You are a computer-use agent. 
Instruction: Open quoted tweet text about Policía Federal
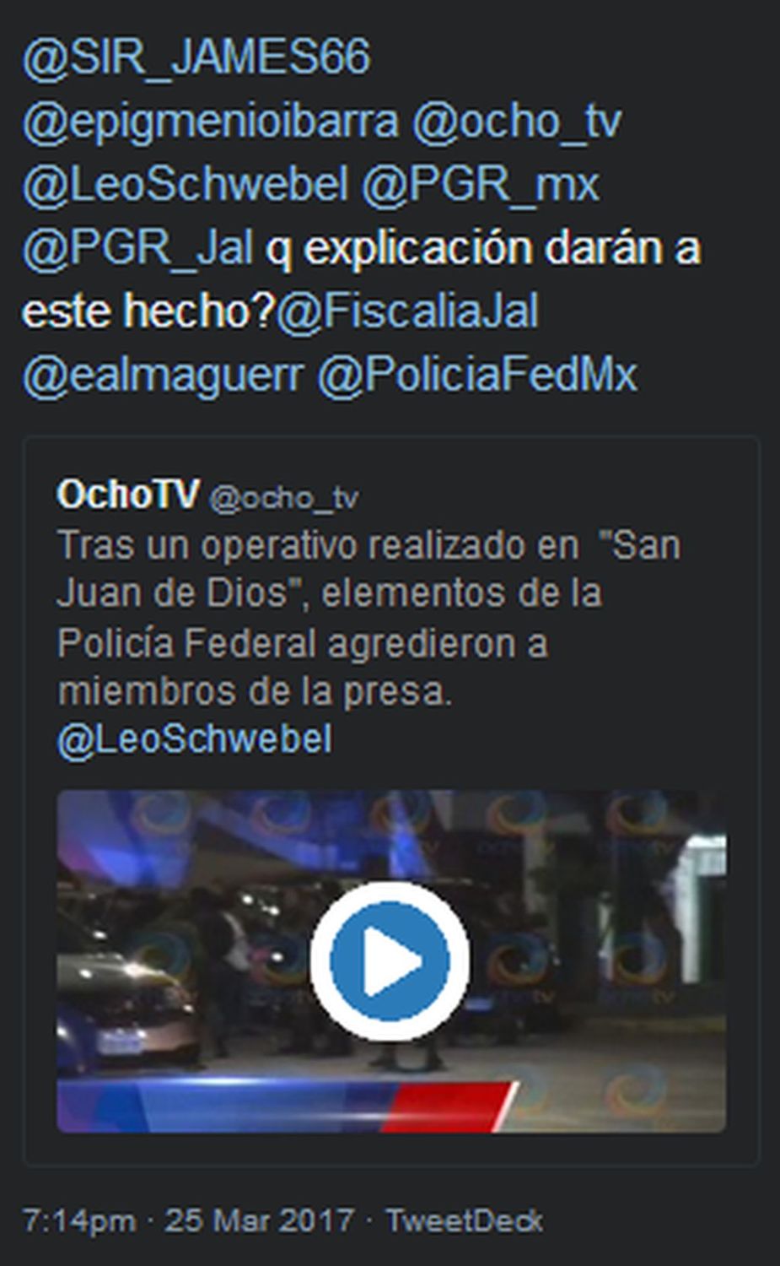(x=368, y=618)
